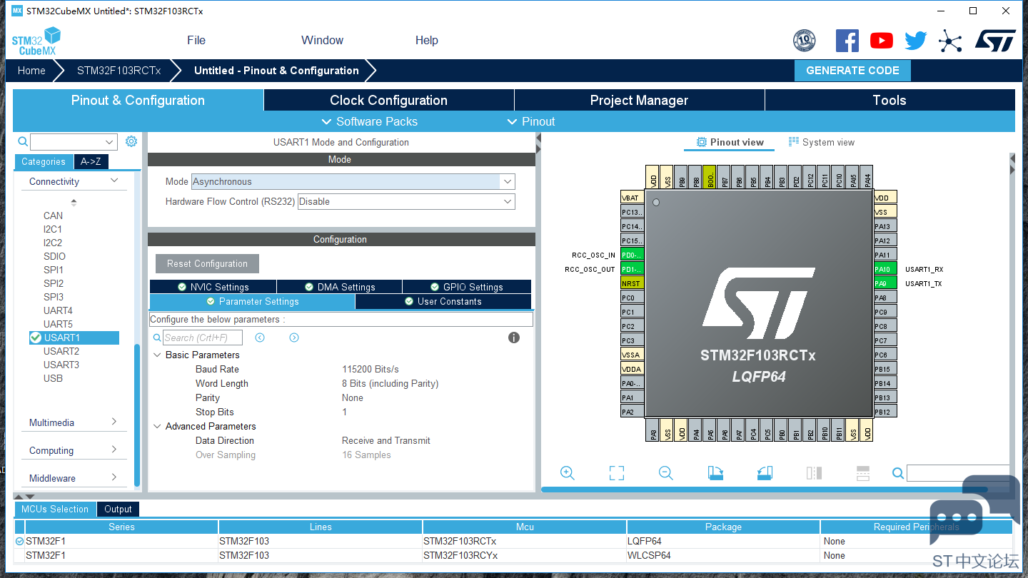Switch to the Tools tab
The image size is (1028, 578).
pos(890,101)
